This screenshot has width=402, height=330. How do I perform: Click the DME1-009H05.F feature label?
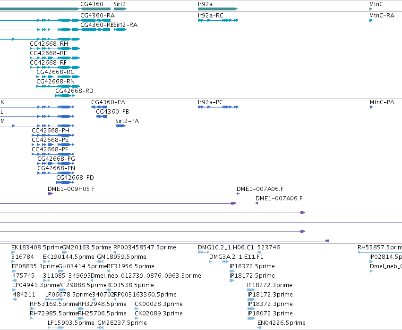[71, 189]
